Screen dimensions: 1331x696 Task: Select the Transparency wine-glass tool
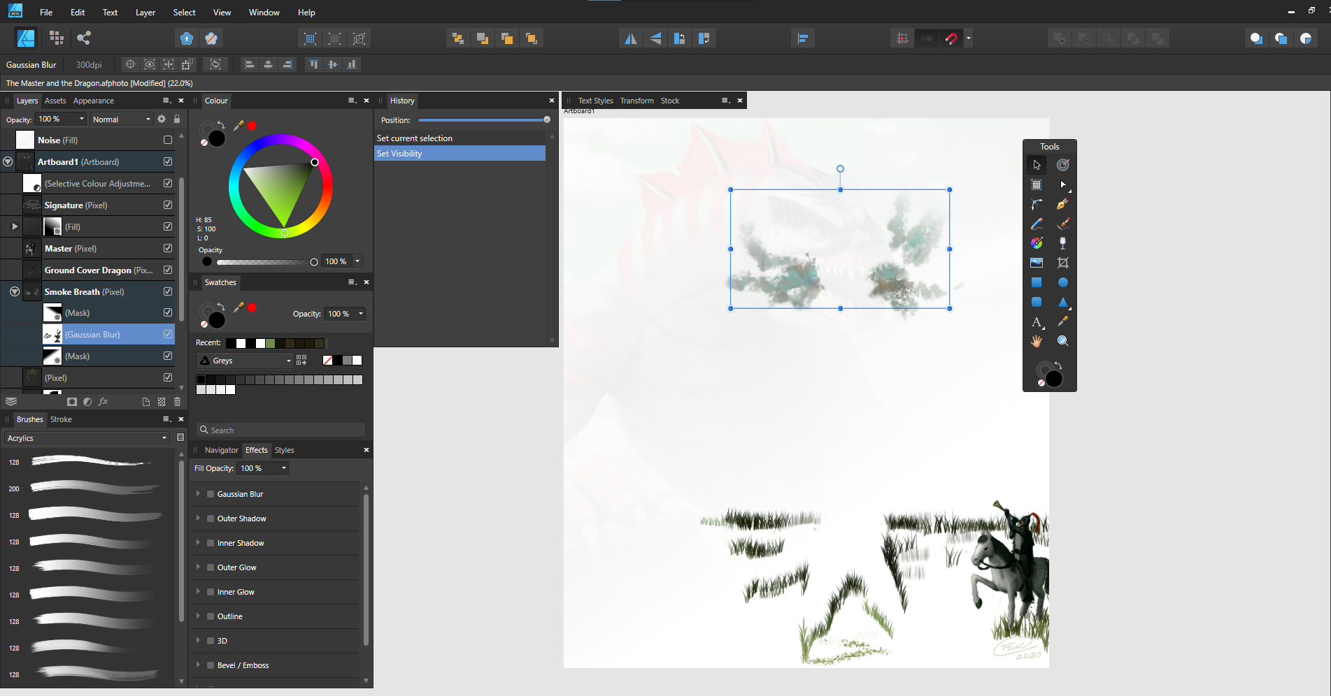point(1063,243)
